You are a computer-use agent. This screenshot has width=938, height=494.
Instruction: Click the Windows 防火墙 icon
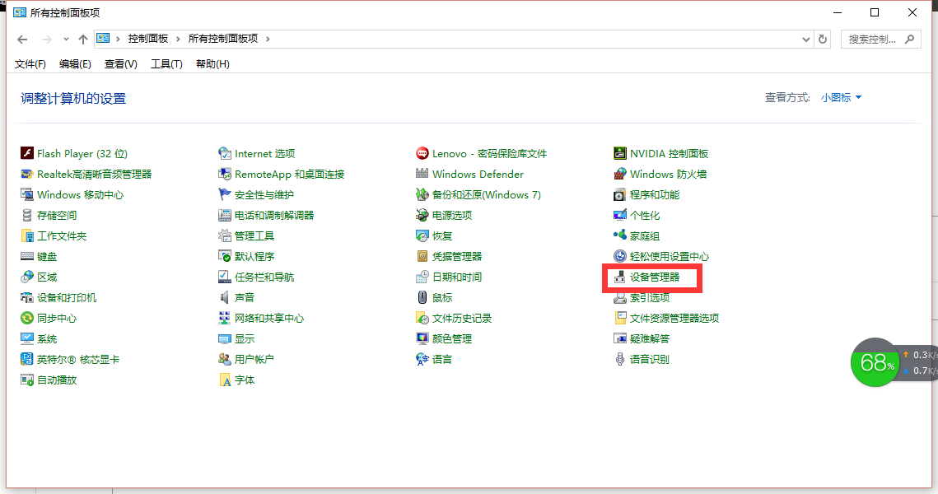click(620, 174)
